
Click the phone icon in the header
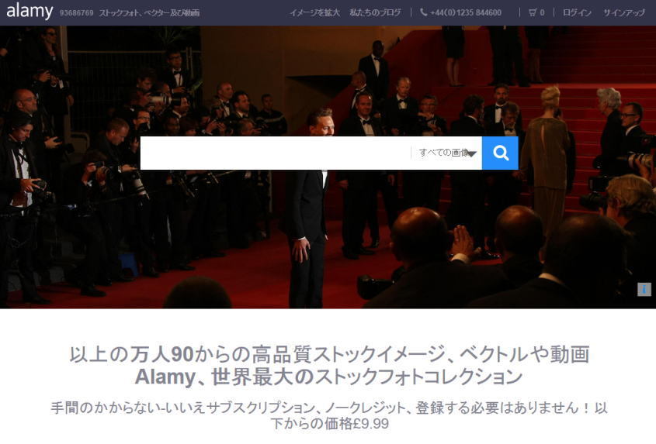[x=423, y=12]
